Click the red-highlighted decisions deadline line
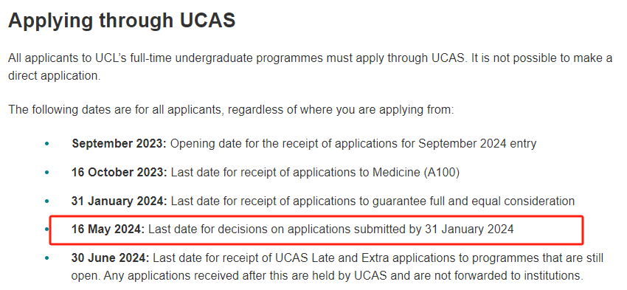Screen dimensions: 627x290 [316, 229]
